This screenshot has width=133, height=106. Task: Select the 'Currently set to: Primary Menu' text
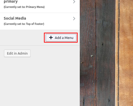24,7
